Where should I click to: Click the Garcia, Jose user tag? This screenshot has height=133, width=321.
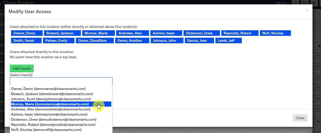[199, 40]
